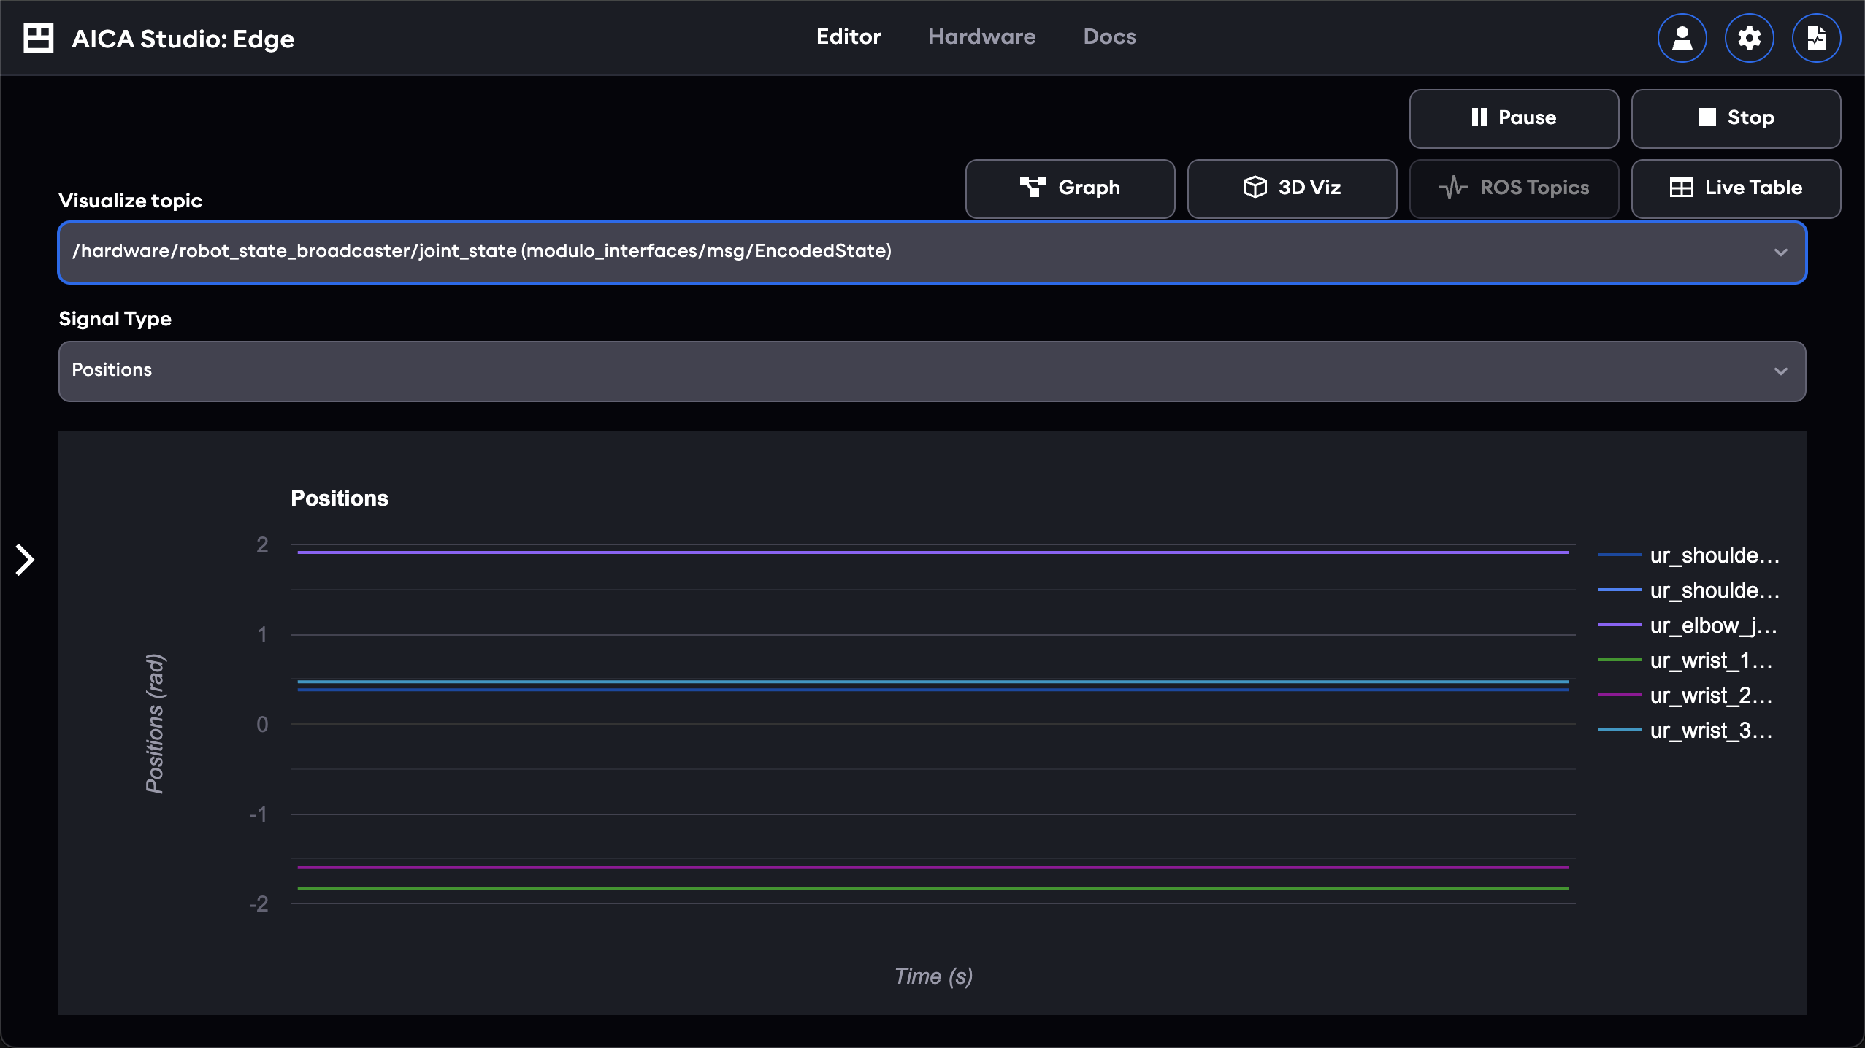
Task: Click the magenta wrist 2 line
Action: 932,868
